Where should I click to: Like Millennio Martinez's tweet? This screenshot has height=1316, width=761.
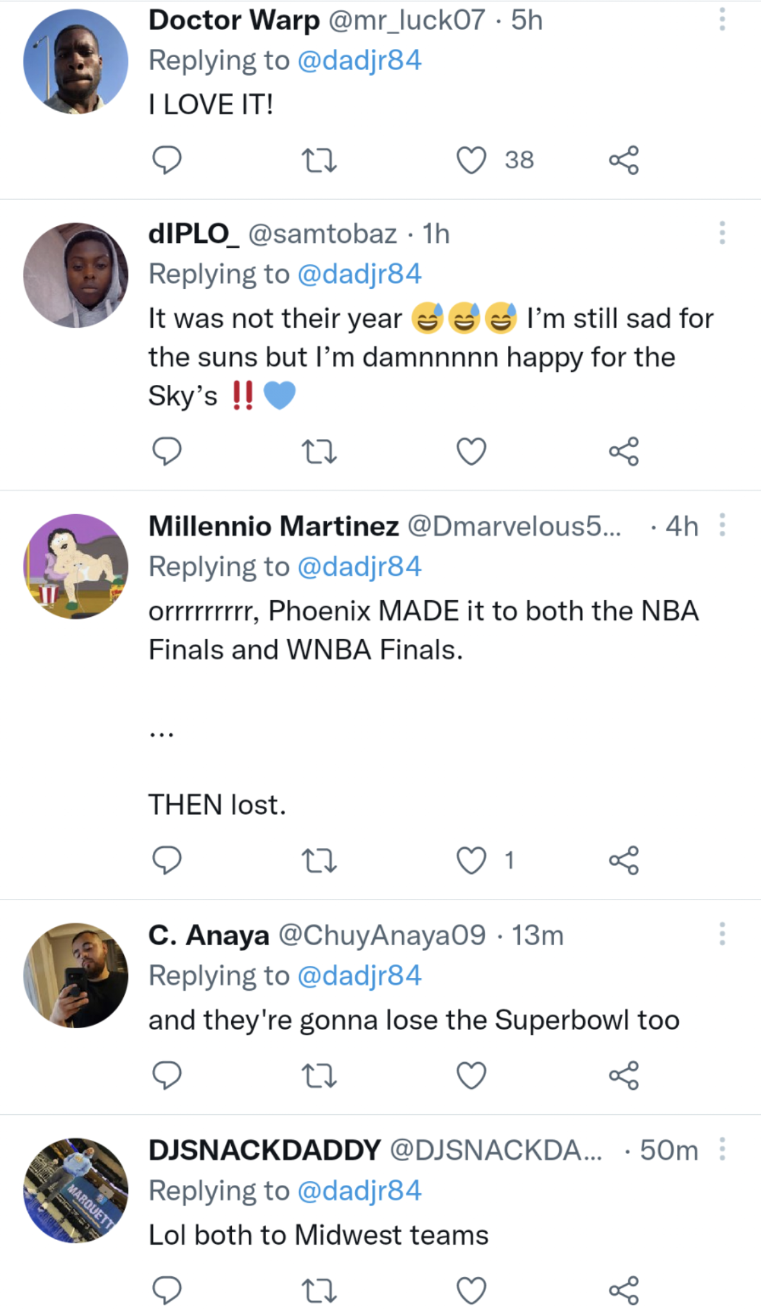(x=471, y=860)
